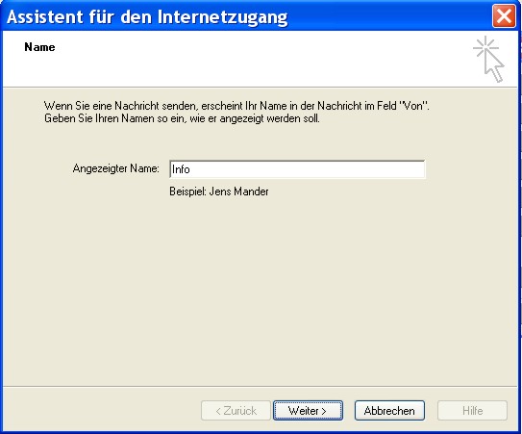The image size is (522, 434).
Task: Close the Assistent für den Internetzugang window
Action: click(x=504, y=15)
